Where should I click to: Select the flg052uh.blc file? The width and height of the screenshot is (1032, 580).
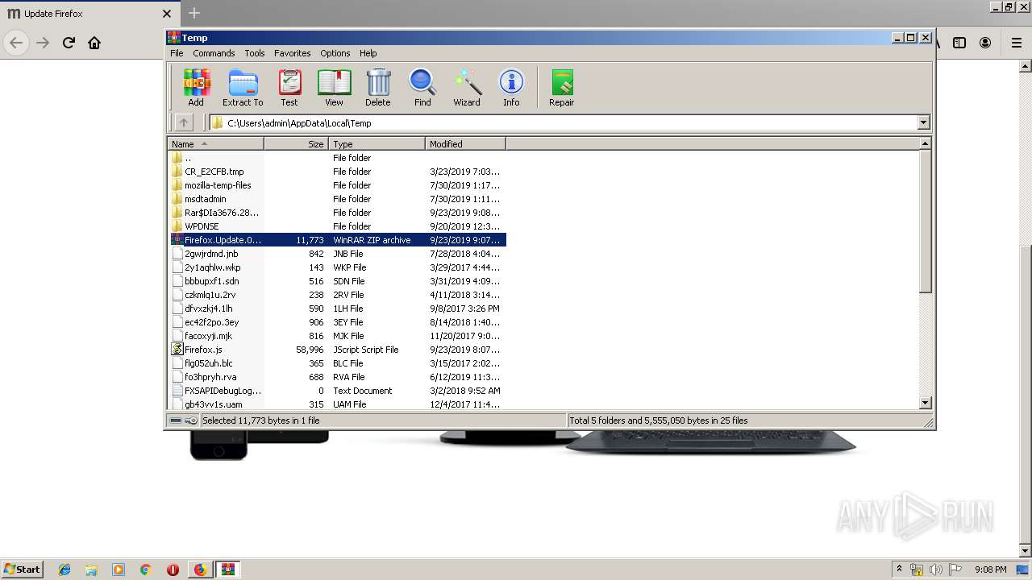[x=338, y=363]
